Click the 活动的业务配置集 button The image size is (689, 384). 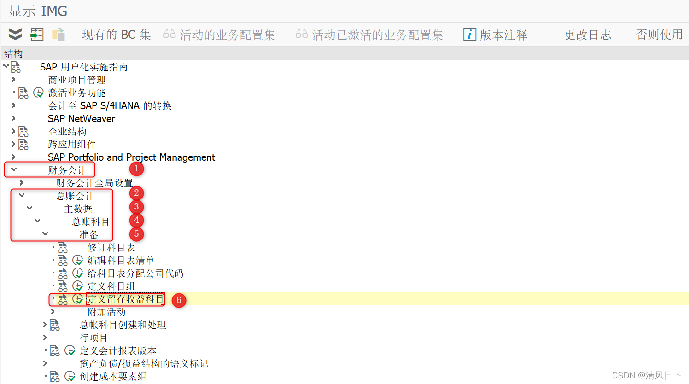point(220,34)
